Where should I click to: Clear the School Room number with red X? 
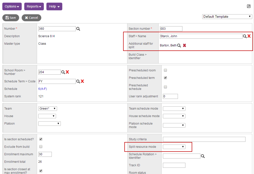67,72
